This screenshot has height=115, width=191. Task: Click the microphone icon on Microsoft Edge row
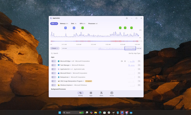coord(125,61)
